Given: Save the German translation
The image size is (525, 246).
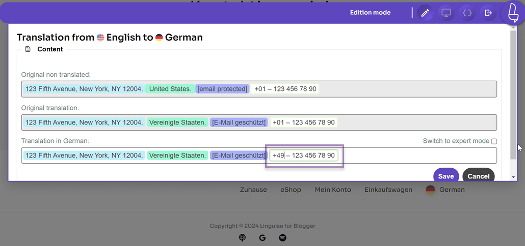Looking at the screenshot, I should [x=446, y=176].
